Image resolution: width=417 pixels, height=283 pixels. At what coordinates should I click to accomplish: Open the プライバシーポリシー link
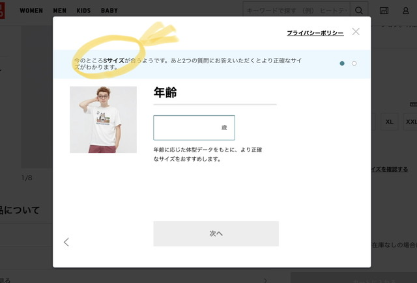315,33
